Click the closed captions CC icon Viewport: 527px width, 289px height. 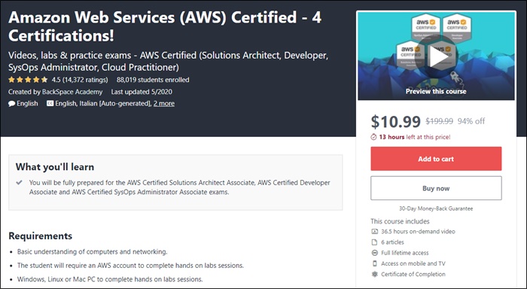(50, 104)
